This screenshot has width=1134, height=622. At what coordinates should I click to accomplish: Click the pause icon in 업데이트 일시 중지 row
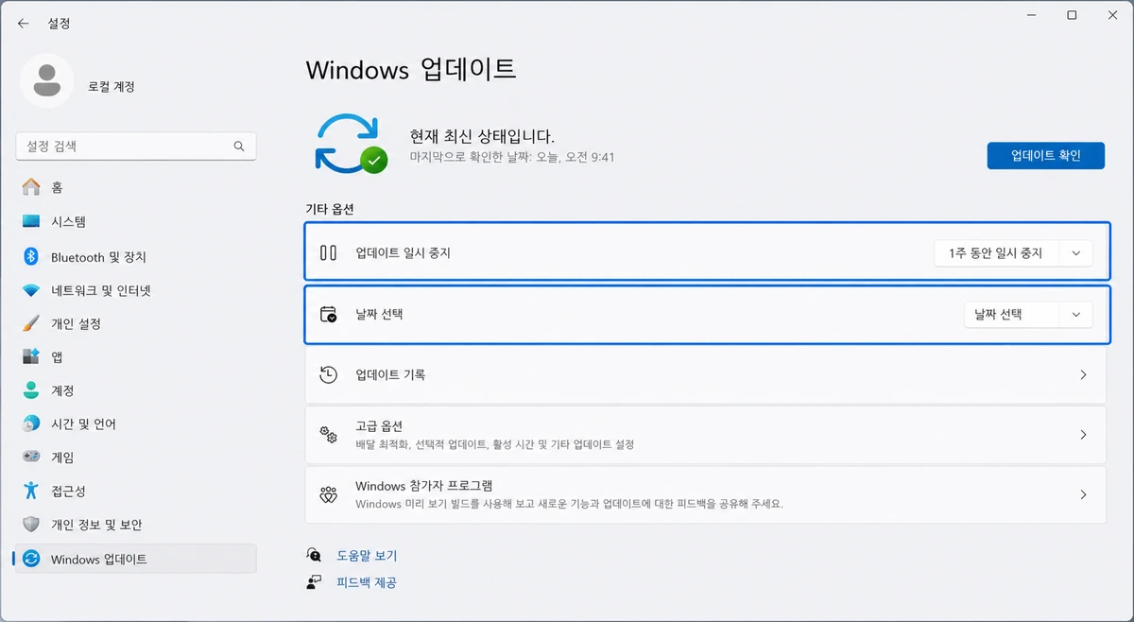328,252
